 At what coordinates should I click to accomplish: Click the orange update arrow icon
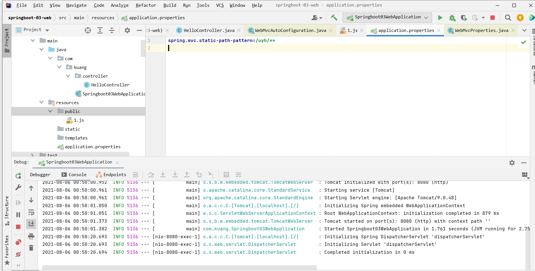[x=520, y=18]
